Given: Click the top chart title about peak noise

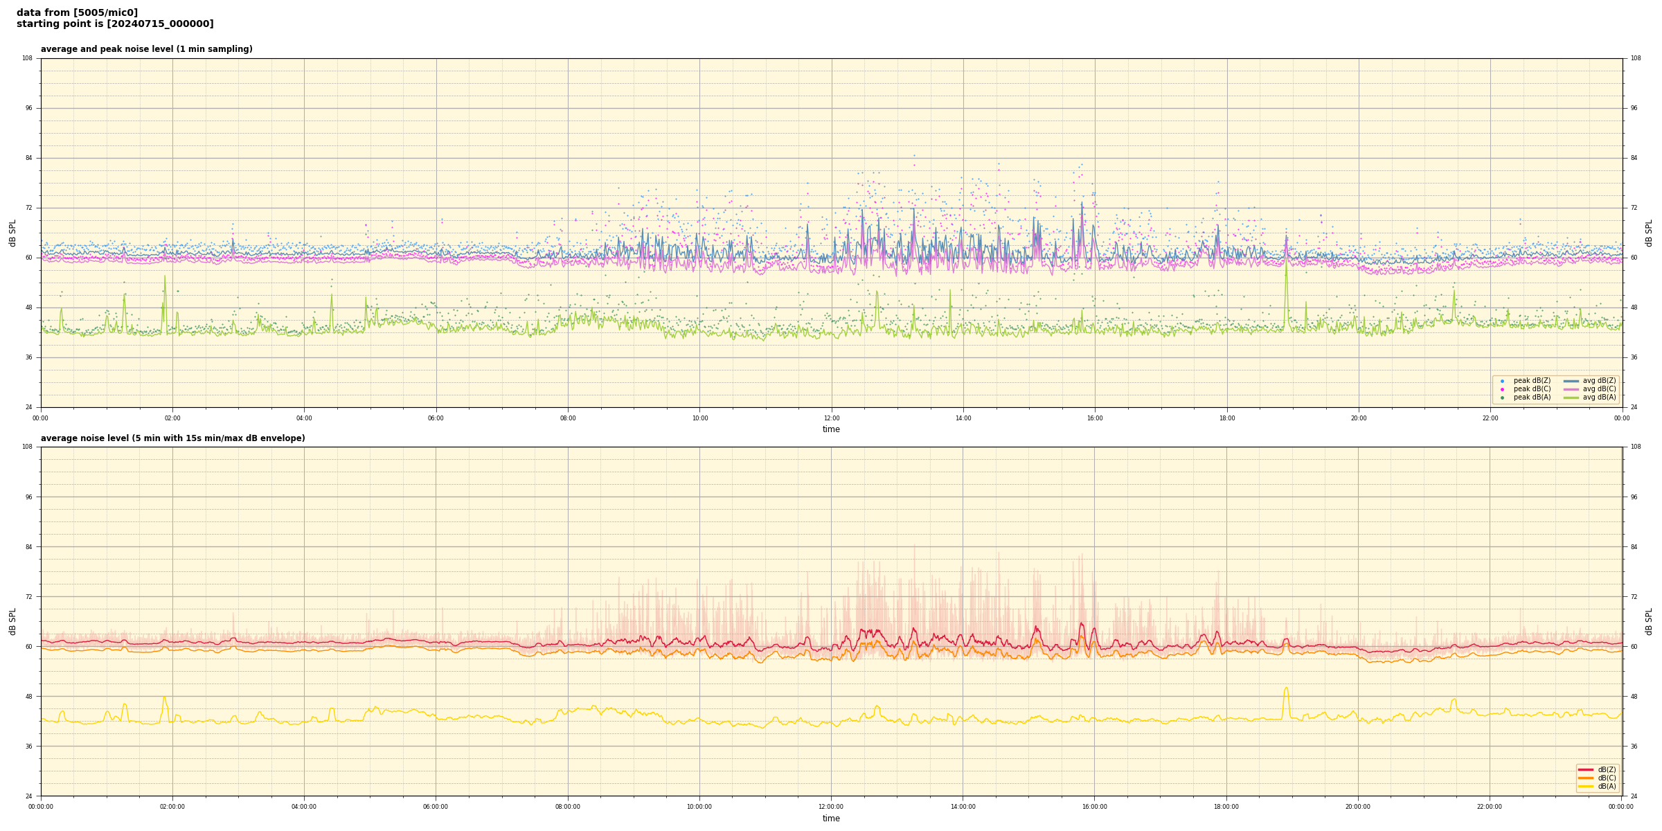Looking at the screenshot, I should (x=146, y=49).
